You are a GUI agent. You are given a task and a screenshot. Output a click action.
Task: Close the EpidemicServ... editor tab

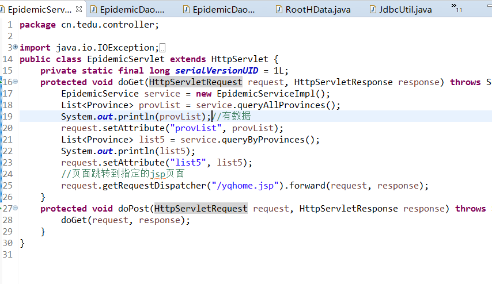tap(79, 9)
